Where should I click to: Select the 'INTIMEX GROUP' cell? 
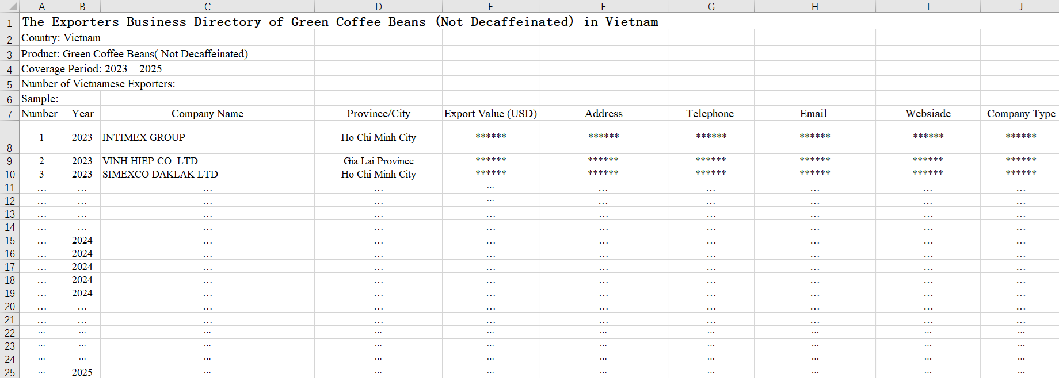(144, 137)
